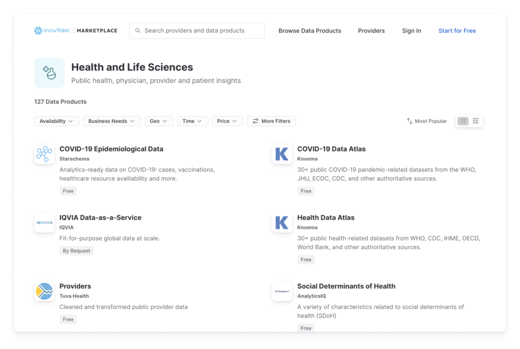520x349 pixels.
Task: Click the Snowflake logo in the header
Action: pos(52,30)
